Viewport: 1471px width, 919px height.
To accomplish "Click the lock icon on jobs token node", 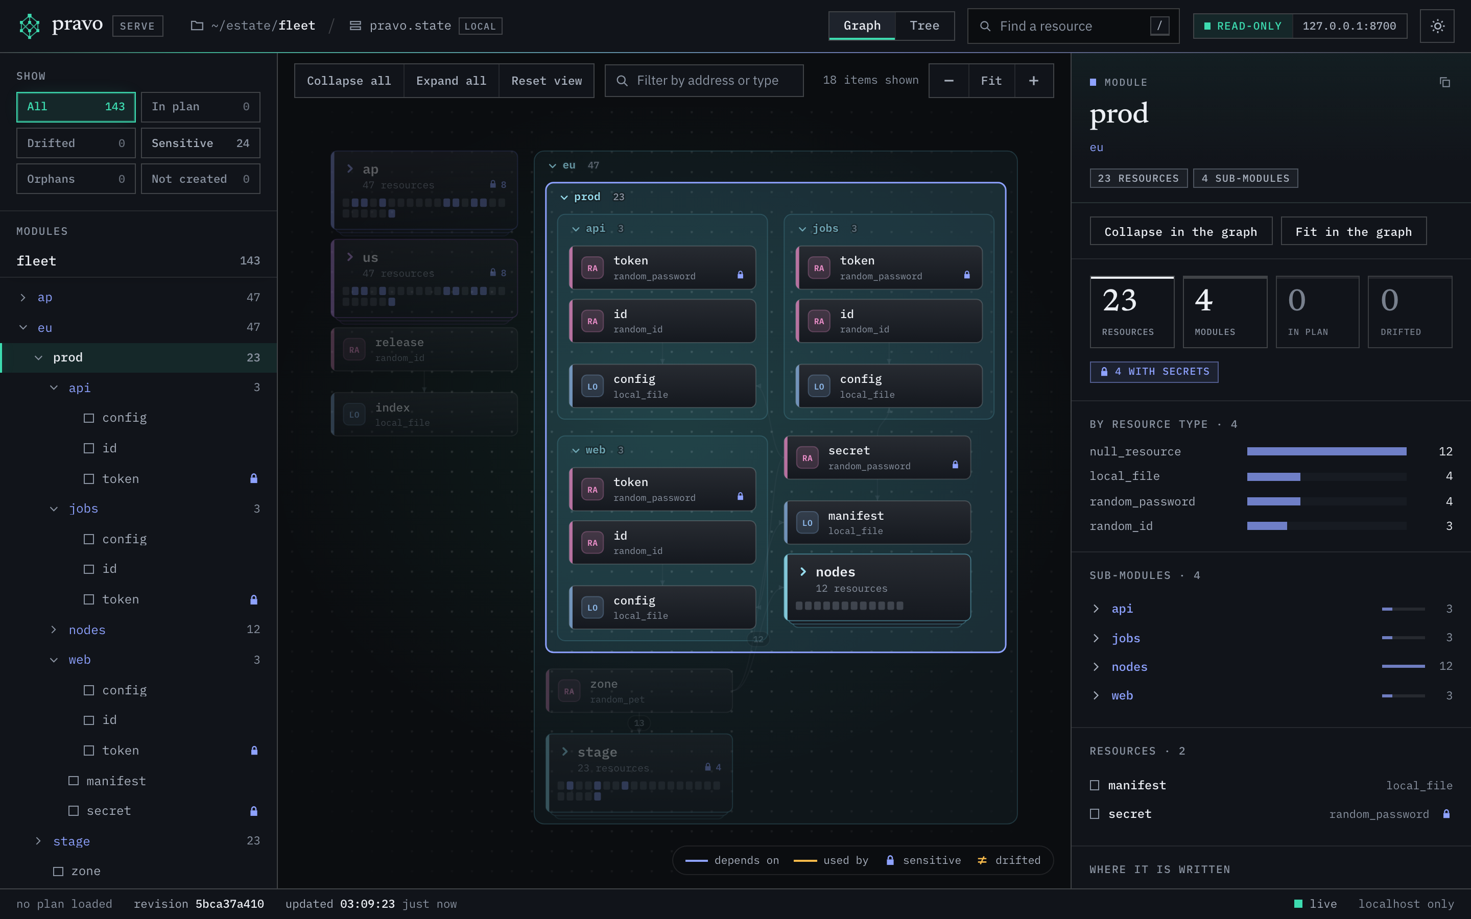I will click(966, 275).
